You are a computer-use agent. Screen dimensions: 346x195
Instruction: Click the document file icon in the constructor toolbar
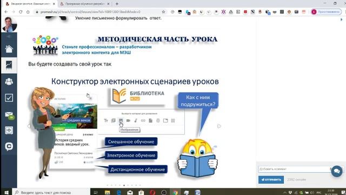coord(150,120)
